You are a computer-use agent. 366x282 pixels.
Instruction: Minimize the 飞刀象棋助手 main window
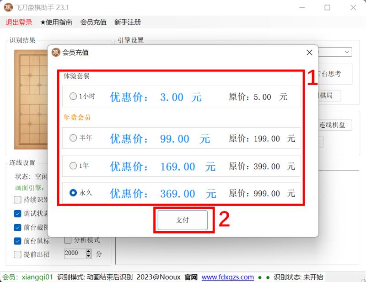[302, 8]
